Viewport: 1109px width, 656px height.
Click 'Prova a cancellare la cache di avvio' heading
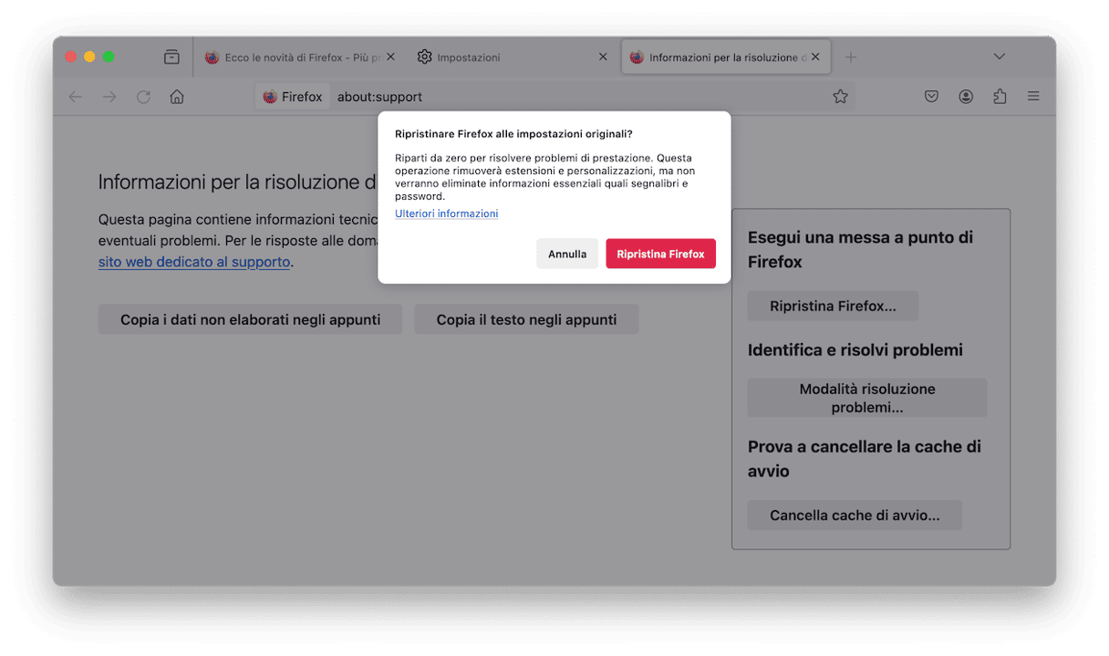click(865, 459)
